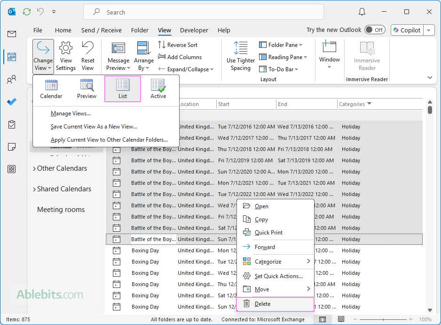Open View Settings gear button
Viewport: 441px width, 325px height.
click(66, 56)
